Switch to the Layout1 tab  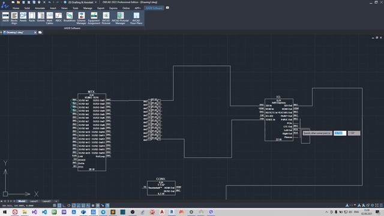[34, 202]
